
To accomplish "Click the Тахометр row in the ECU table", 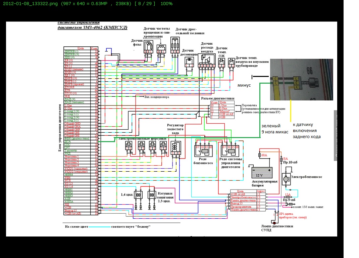I will [81, 150].
